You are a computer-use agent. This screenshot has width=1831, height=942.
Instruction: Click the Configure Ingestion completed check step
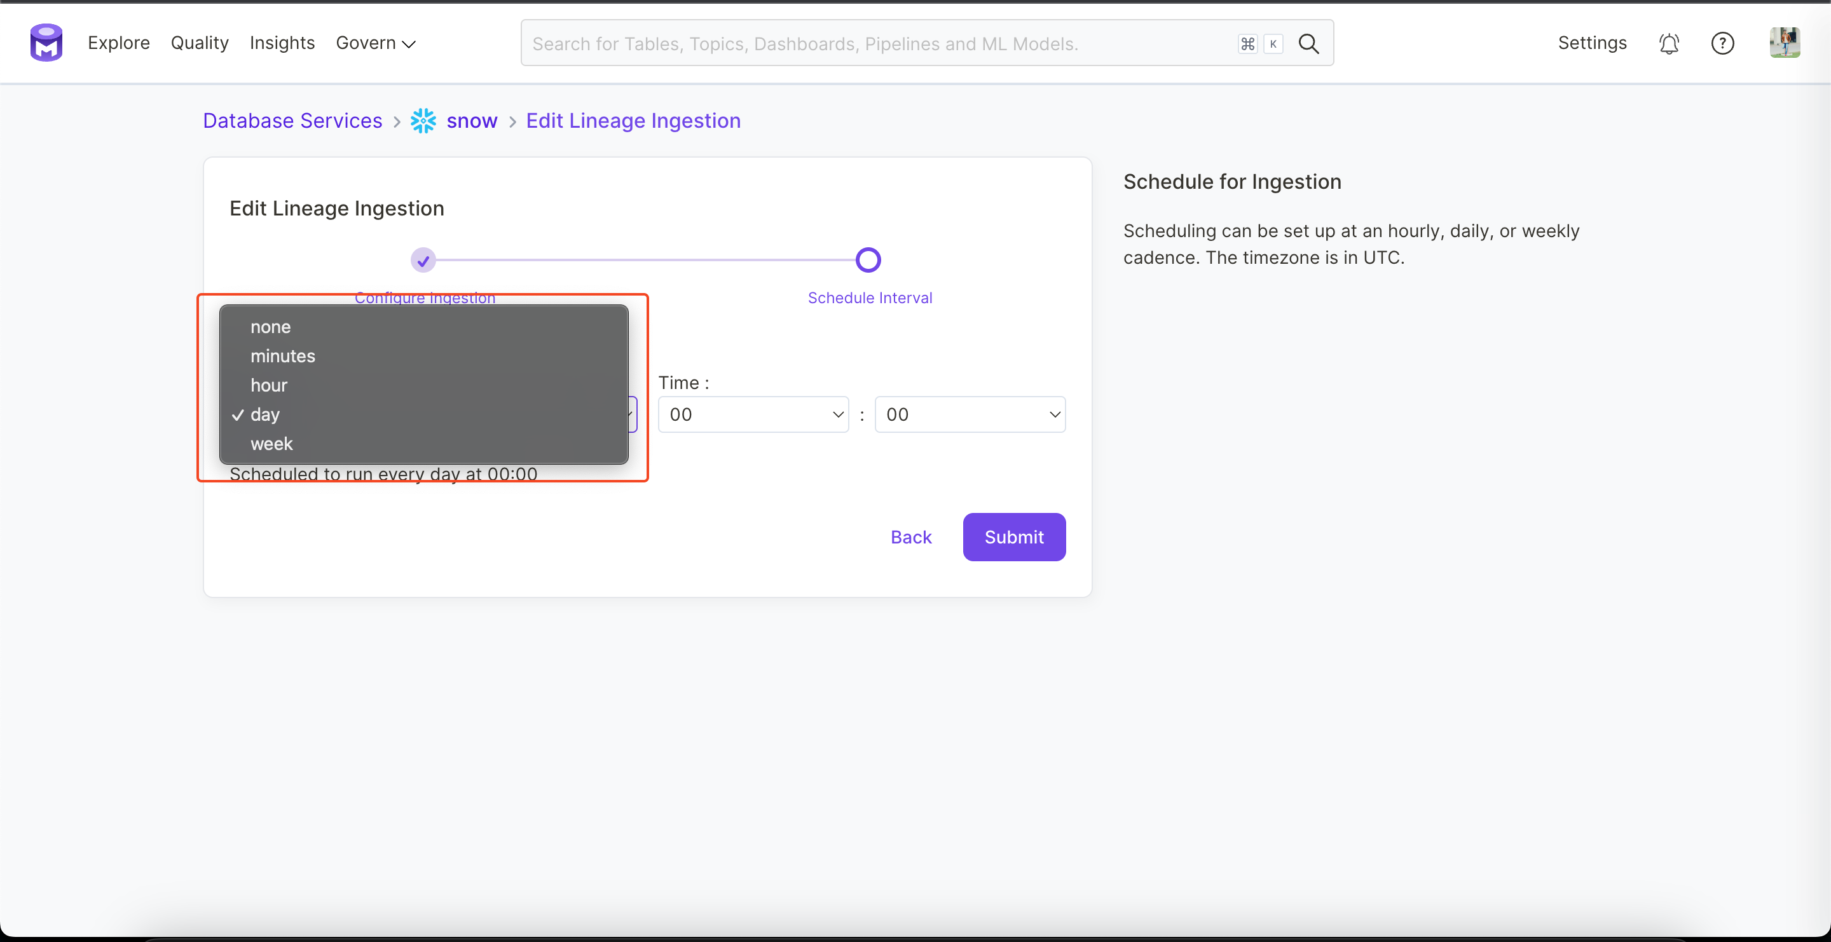(423, 259)
